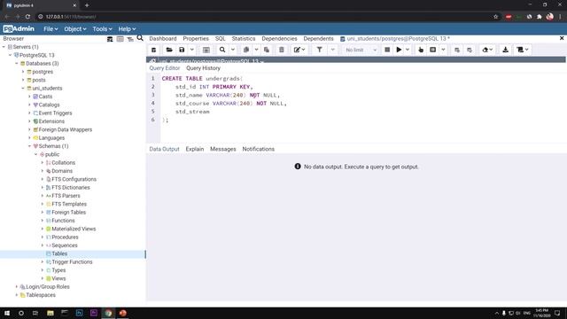Open the File menu

pyautogui.click(x=50, y=29)
